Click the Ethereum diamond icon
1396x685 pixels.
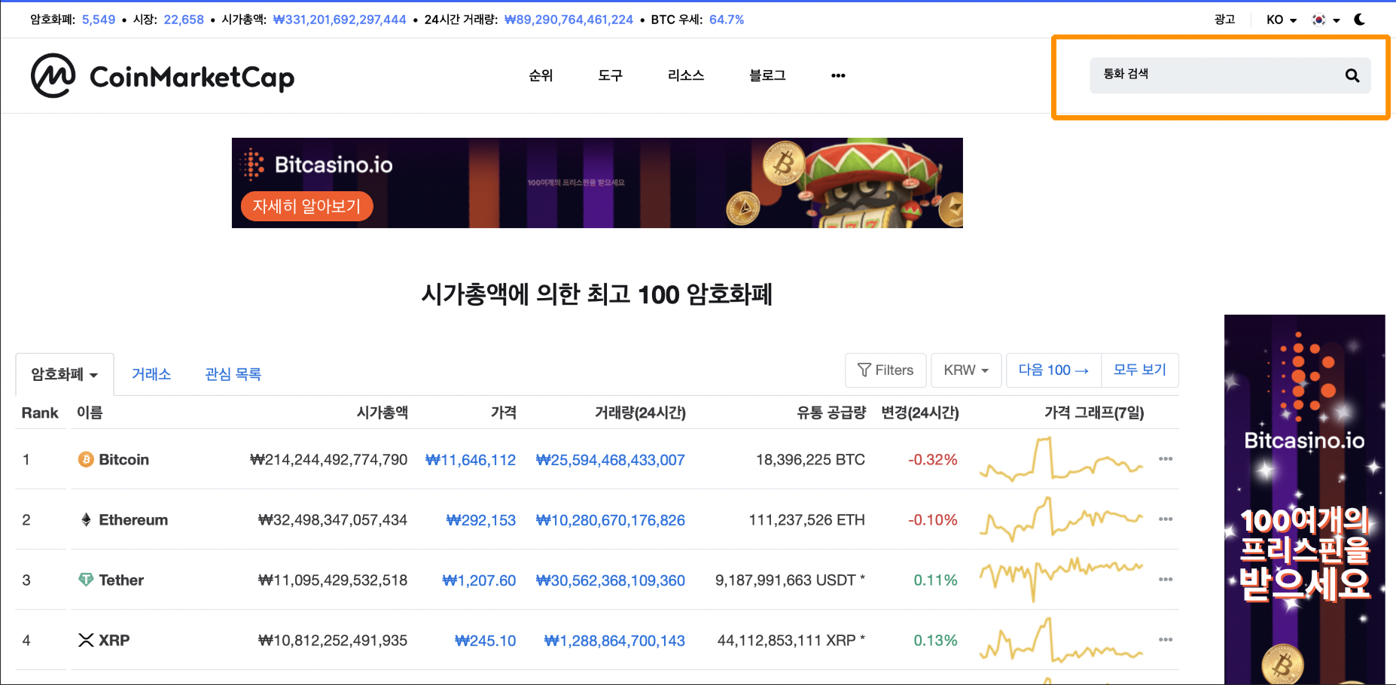coord(86,519)
